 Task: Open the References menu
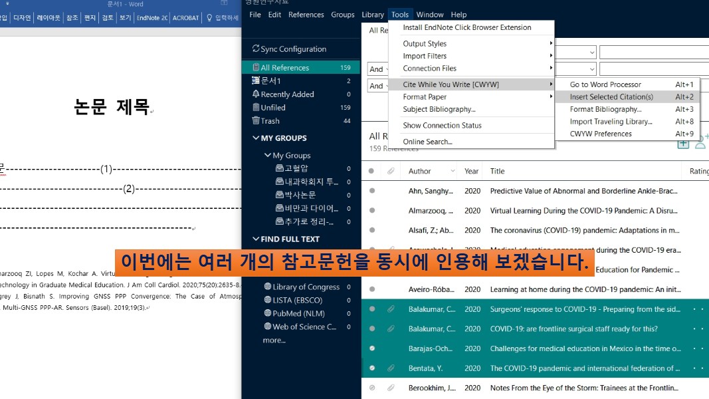click(306, 15)
